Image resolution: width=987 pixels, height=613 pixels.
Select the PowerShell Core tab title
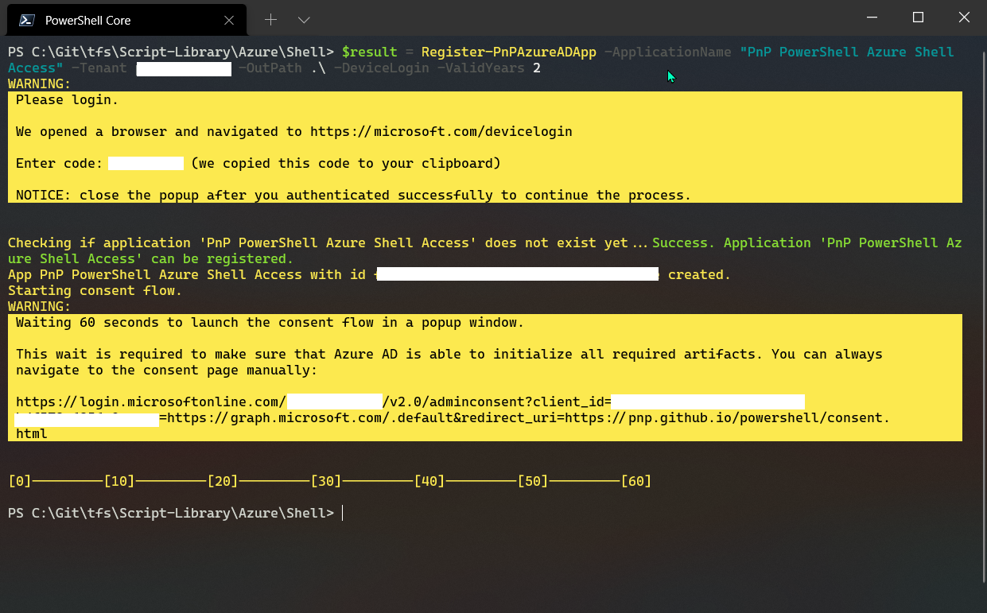[87, 20]
